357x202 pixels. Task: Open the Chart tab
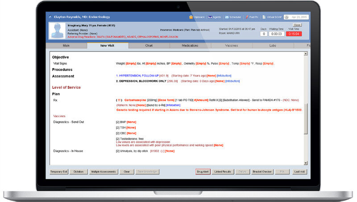tap(149, 45)
